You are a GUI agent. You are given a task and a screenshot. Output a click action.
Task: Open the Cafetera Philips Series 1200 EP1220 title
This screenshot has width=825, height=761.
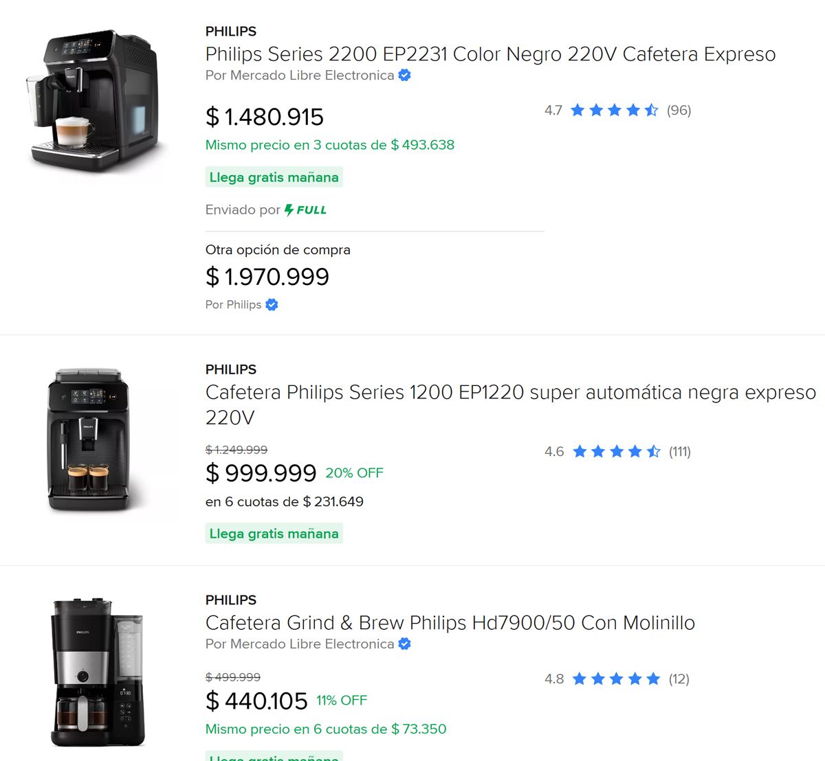(510, 393)
